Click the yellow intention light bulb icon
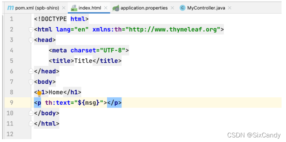286x142 pixels. 39,94
